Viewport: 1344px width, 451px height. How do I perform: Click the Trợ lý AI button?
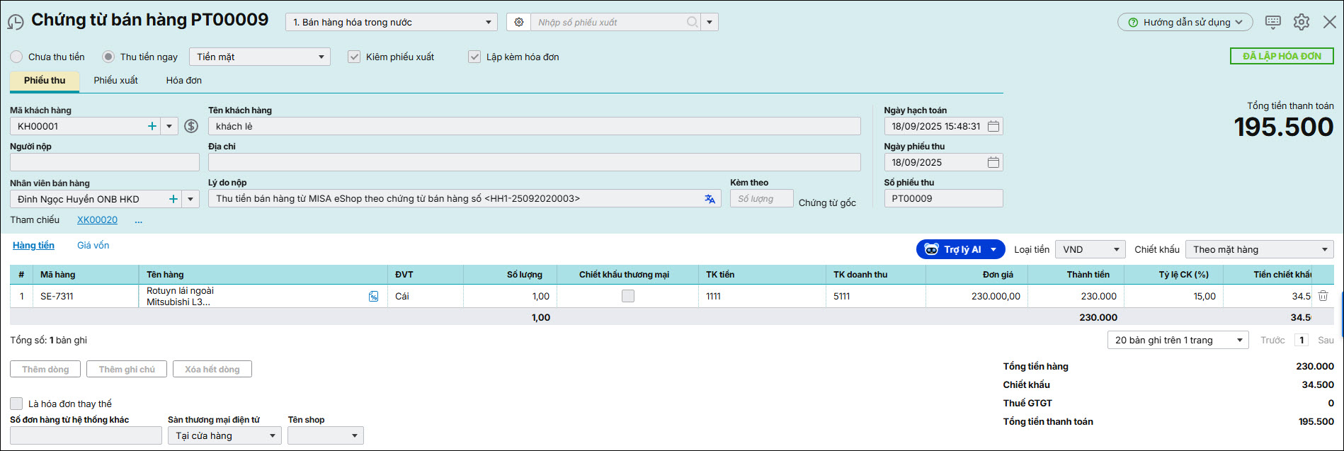tap(952, 249)
